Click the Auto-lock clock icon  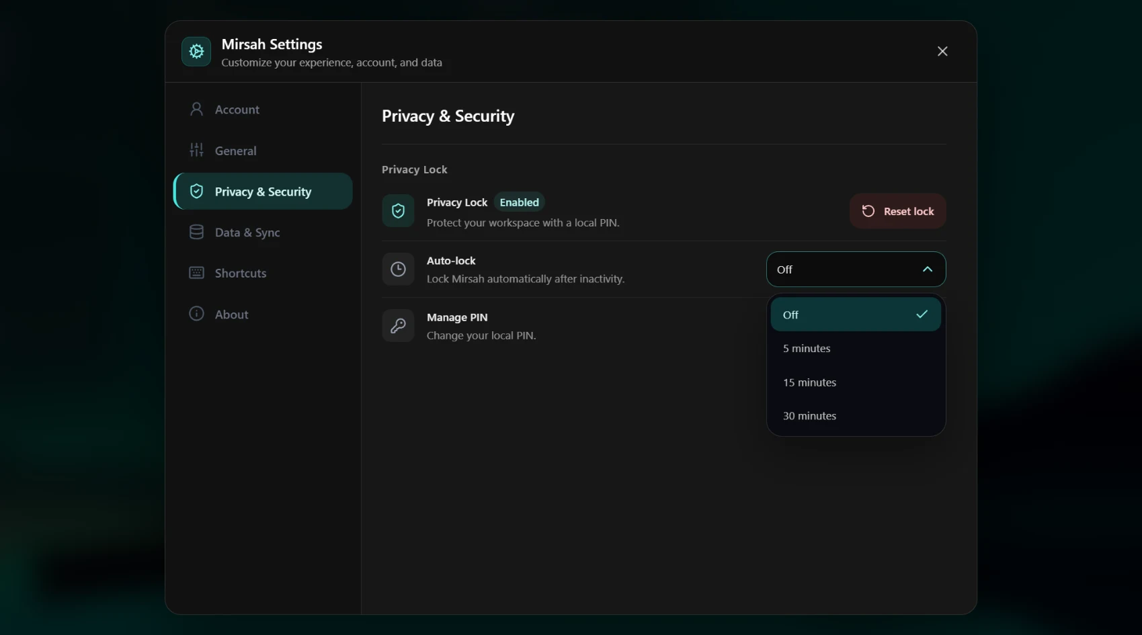[398, 269]
